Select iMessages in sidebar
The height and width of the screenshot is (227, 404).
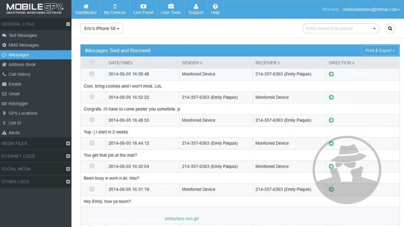click(36, 55)
